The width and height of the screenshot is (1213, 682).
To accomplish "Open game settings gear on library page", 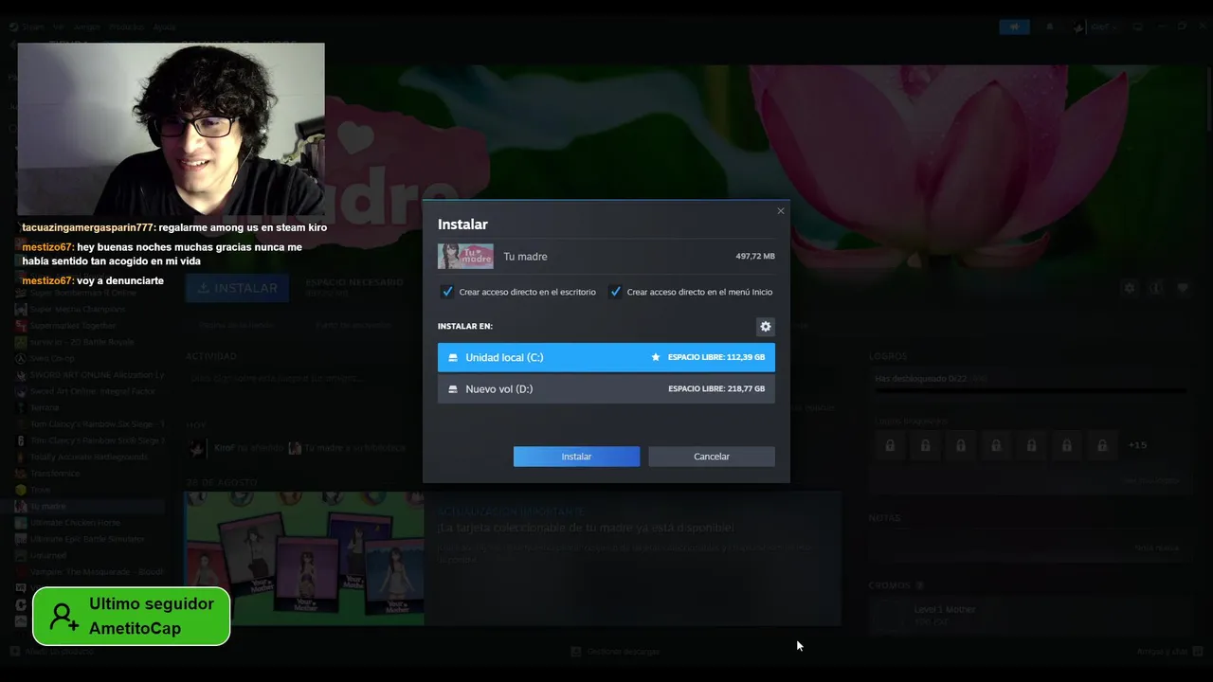I will pos(1130,288).
